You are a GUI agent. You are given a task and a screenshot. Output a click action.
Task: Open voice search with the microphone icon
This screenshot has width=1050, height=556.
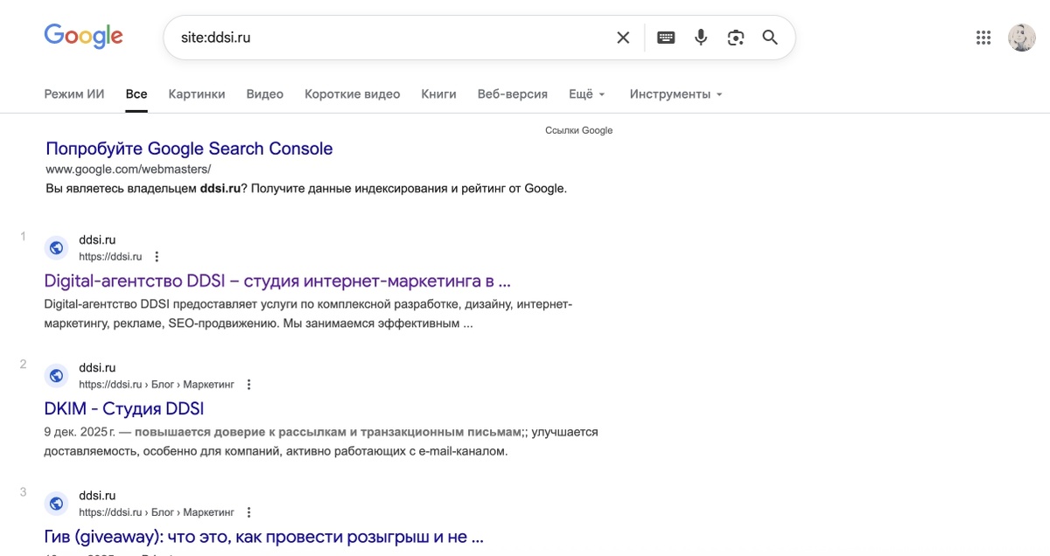pos(700,37)
